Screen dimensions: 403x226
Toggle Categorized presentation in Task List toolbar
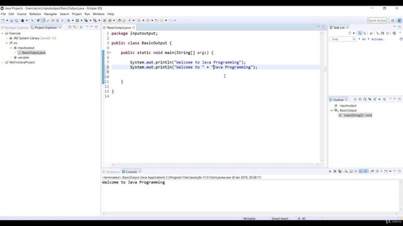pos(360,33)
